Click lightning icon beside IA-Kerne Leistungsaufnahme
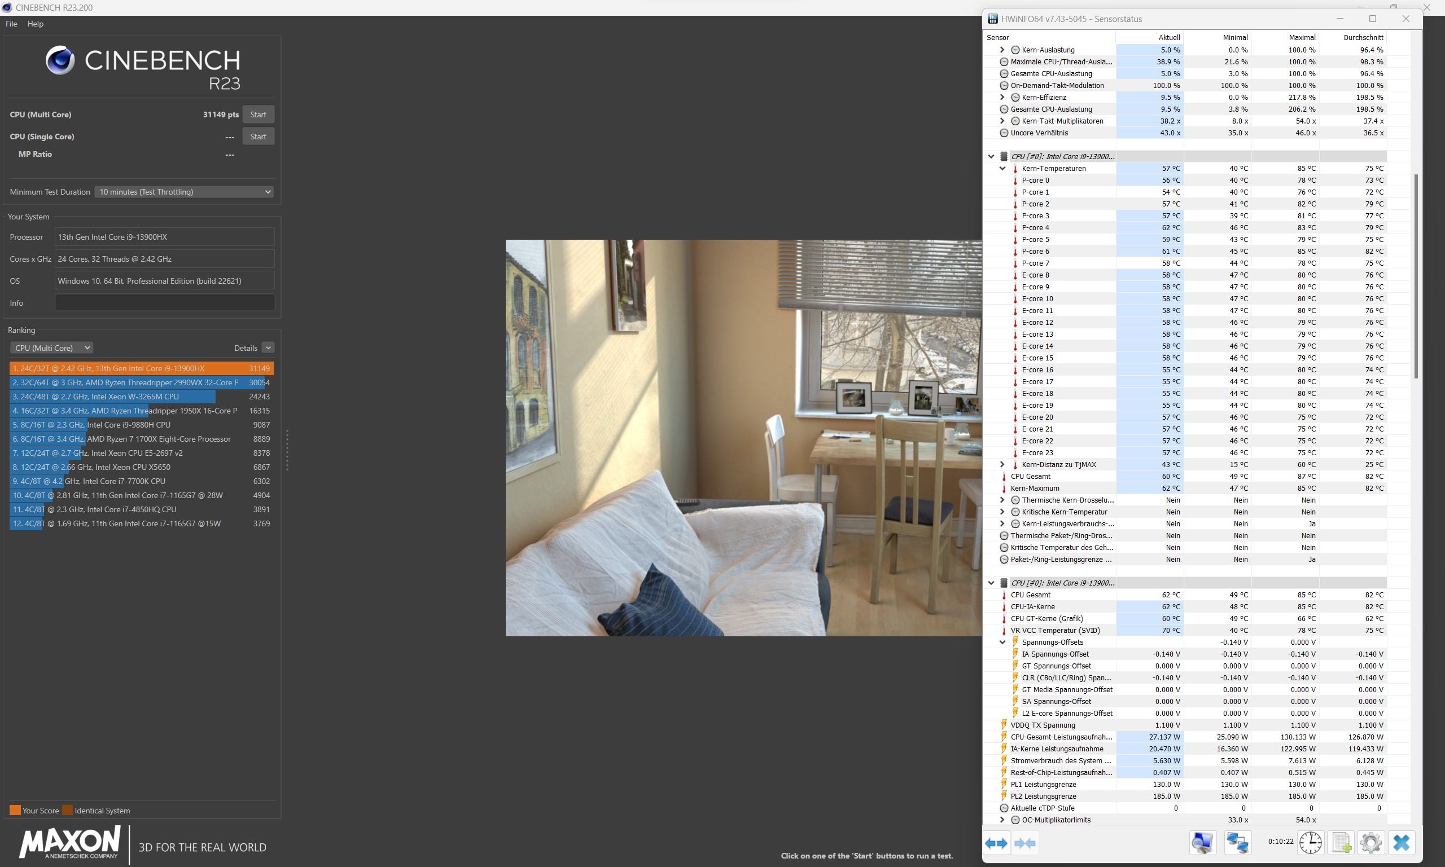Screen dimensions: 1445x867 1004,749
